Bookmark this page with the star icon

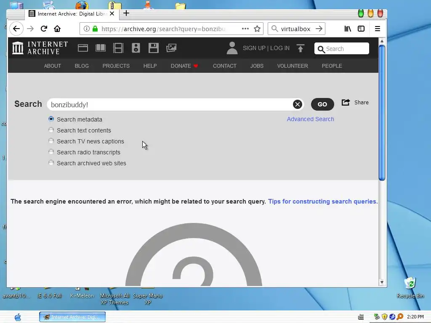257,29
